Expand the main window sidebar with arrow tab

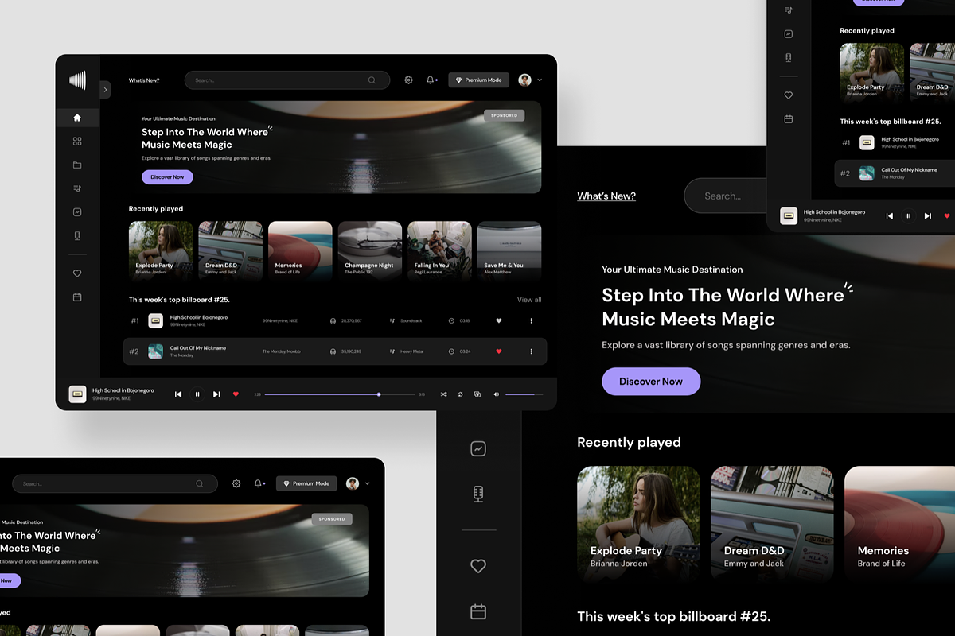105,90
